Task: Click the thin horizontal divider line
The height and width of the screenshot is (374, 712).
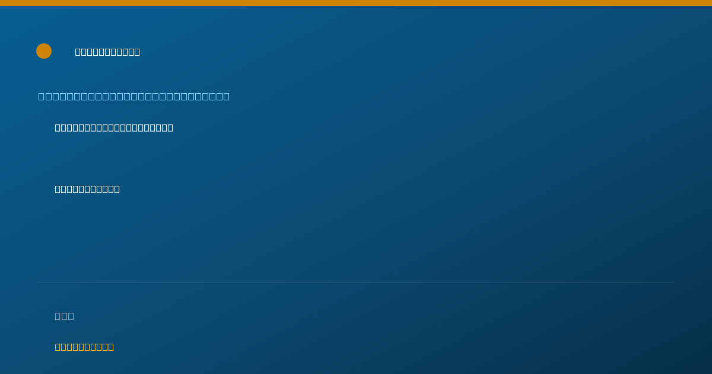Action: [356, 283]
